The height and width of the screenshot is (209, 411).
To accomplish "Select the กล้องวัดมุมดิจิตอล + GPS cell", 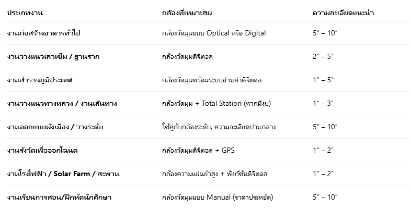I will tap(198, 151).
